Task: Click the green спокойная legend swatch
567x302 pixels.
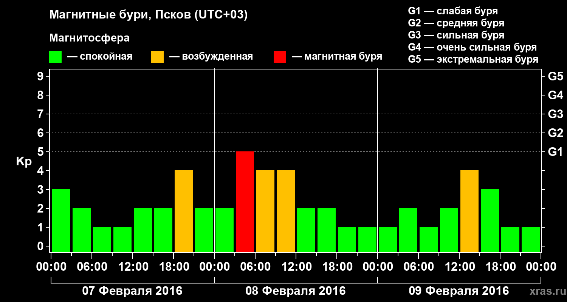Action: tap(56, 57)
